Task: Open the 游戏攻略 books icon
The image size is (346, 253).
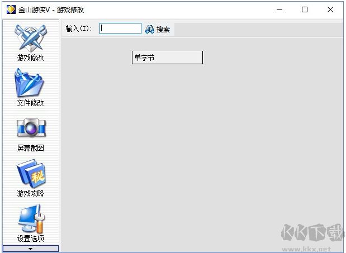Action: coord(31,174)
